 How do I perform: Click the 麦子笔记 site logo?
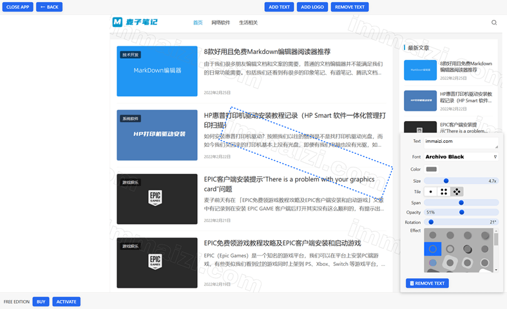[135, 22]
